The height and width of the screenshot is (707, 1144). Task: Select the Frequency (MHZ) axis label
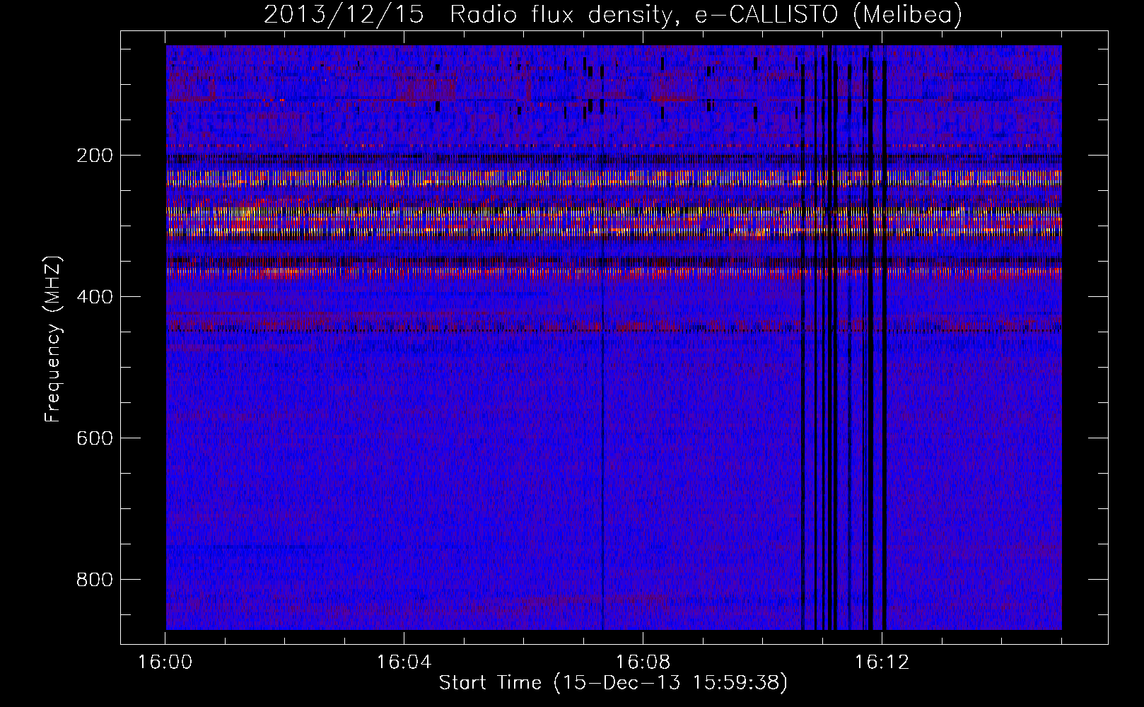click(x=54, y=339)
